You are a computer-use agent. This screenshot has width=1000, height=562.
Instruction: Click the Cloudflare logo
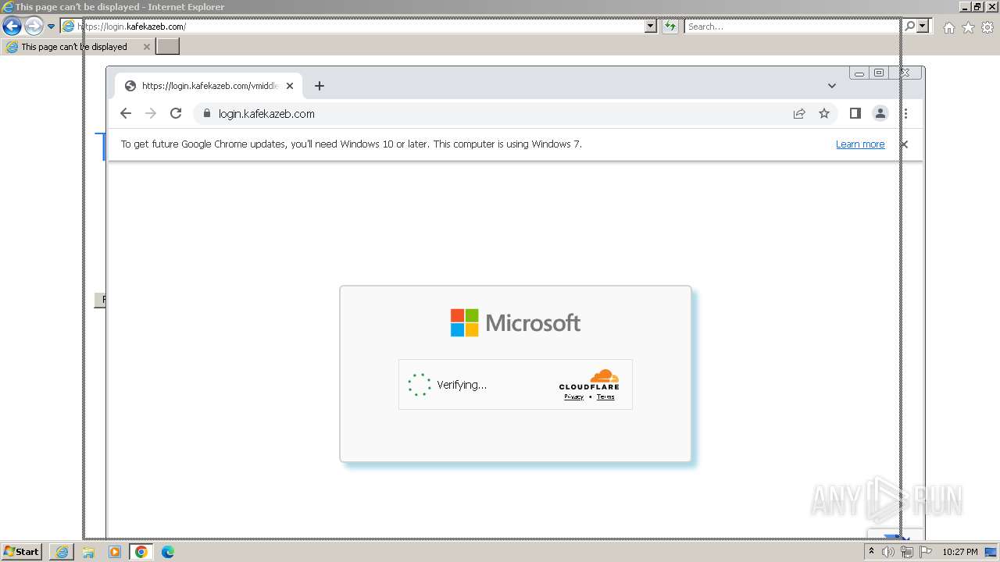[x=589, y=379]
